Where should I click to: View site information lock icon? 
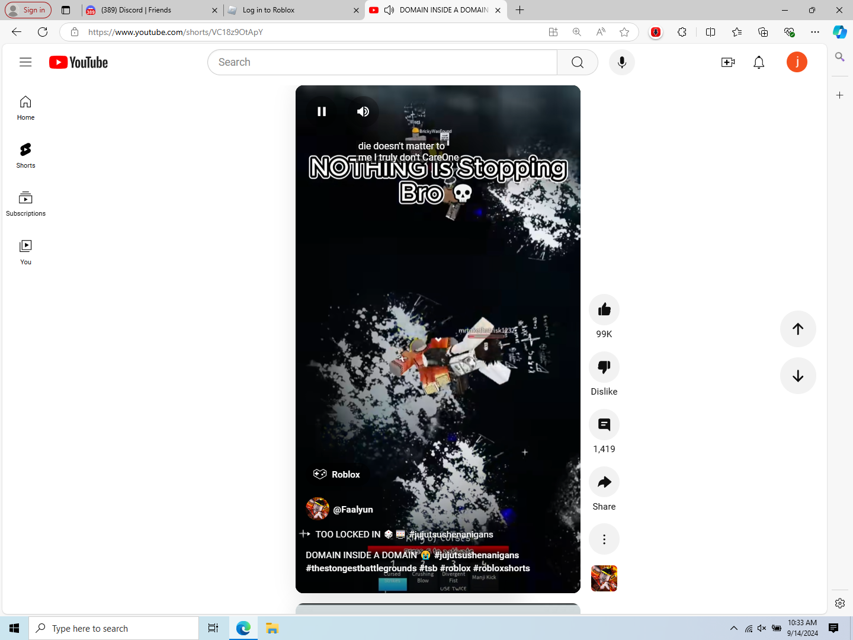(x=75, y=32)
